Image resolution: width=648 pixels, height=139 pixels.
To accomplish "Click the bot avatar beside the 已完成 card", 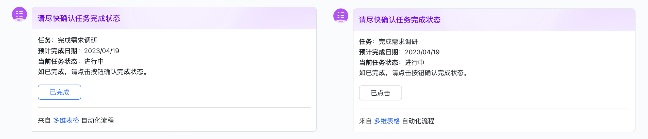I will (x=20, y=14).
